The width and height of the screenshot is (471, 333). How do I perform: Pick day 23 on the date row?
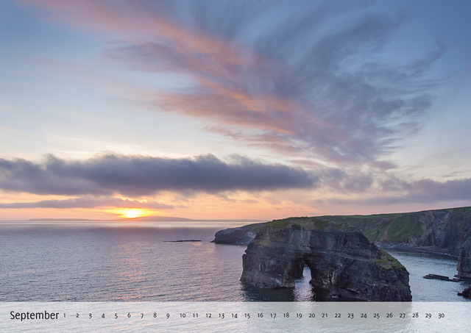(350, 315)
